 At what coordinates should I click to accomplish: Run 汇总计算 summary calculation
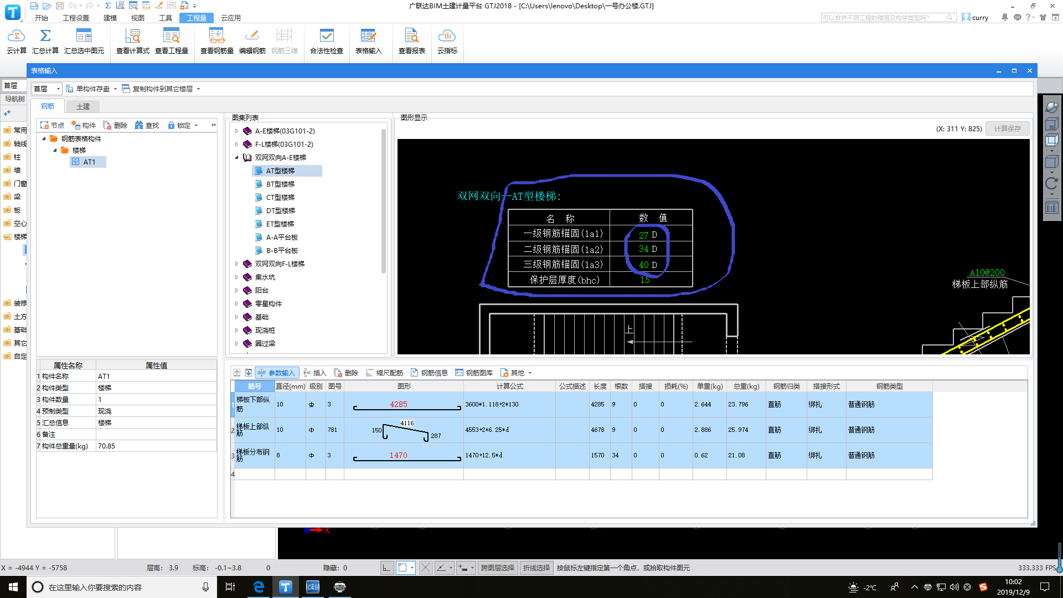(45, 42)
